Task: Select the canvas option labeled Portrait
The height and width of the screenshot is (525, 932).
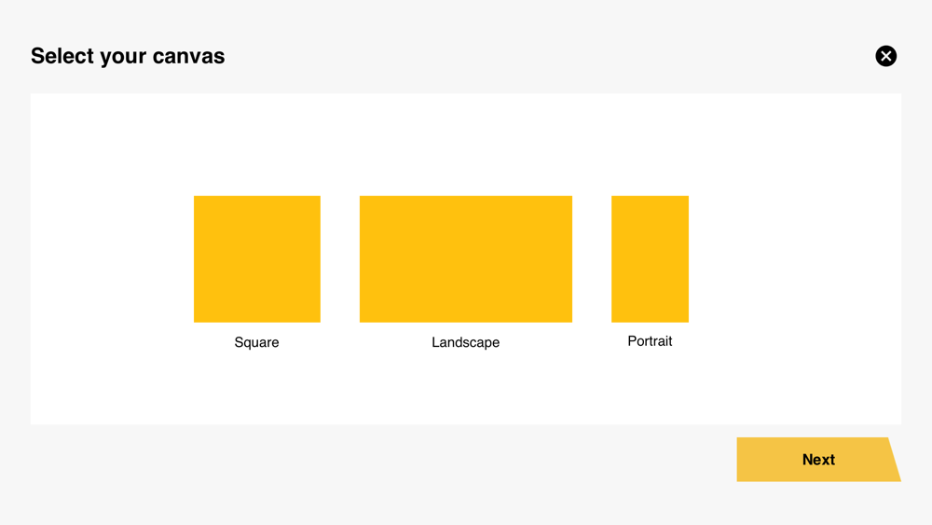Action: tap(650, 259)
